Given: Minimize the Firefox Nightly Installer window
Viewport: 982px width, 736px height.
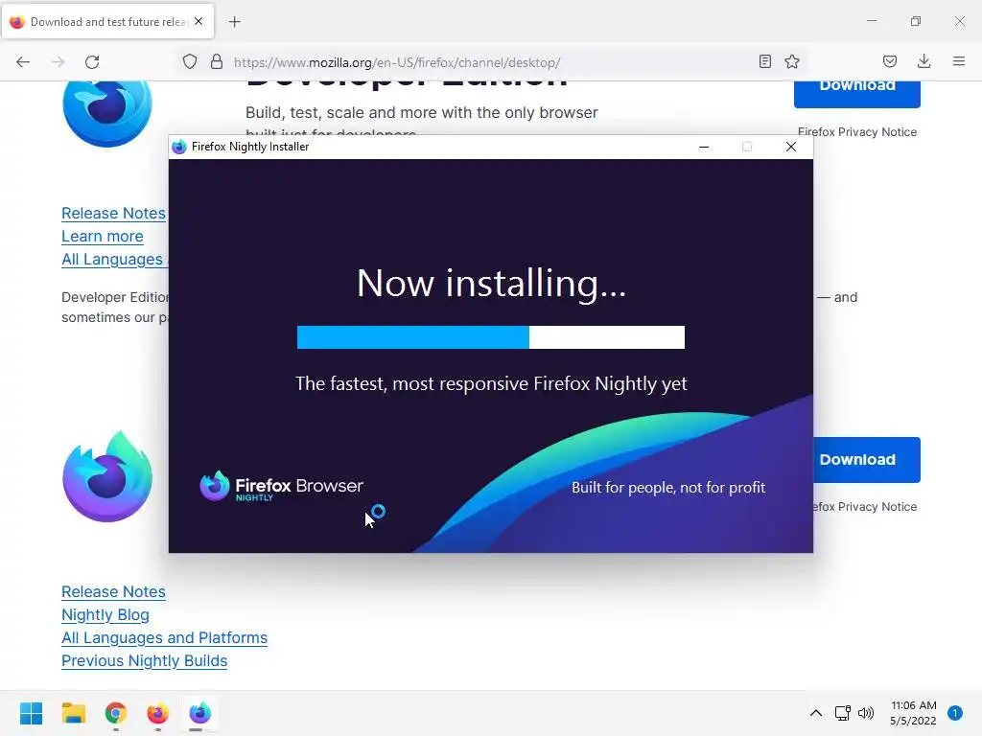Looking at the screenshot, I should [704, 147].
